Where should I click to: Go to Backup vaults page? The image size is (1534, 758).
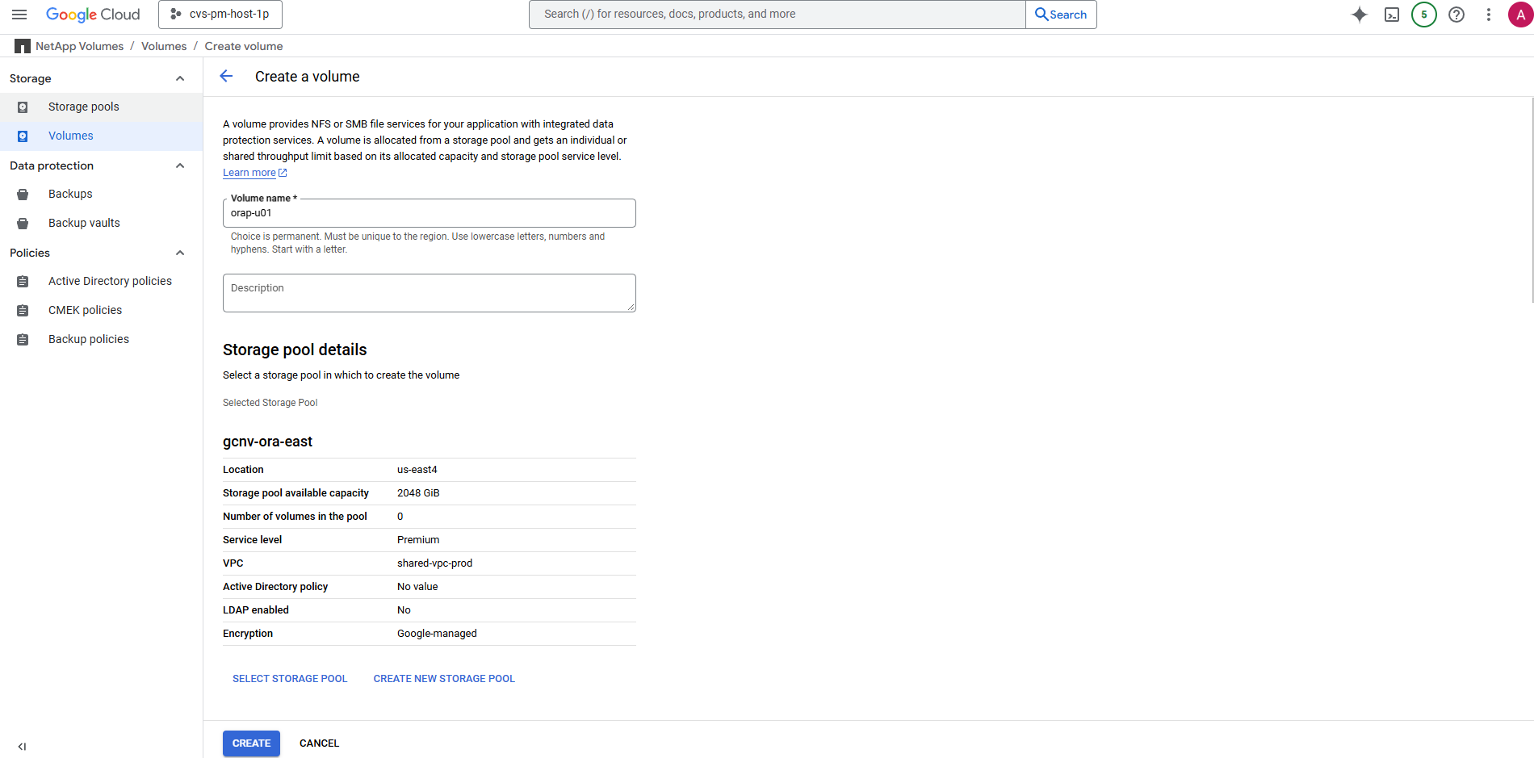[x=84, y=223]
